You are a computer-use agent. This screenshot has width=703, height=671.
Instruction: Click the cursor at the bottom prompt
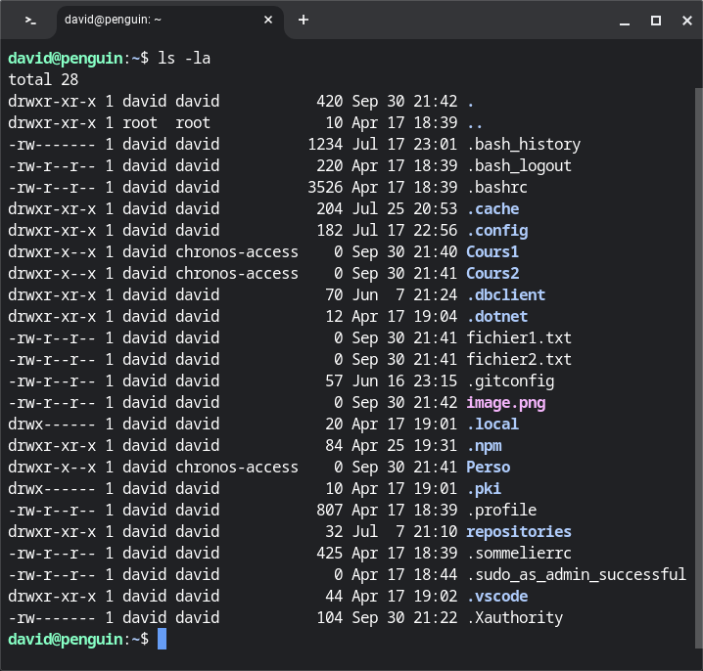[162, 639]
